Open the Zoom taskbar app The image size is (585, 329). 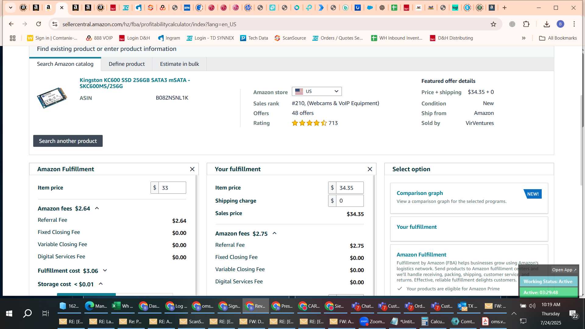(x=372, y=321)
